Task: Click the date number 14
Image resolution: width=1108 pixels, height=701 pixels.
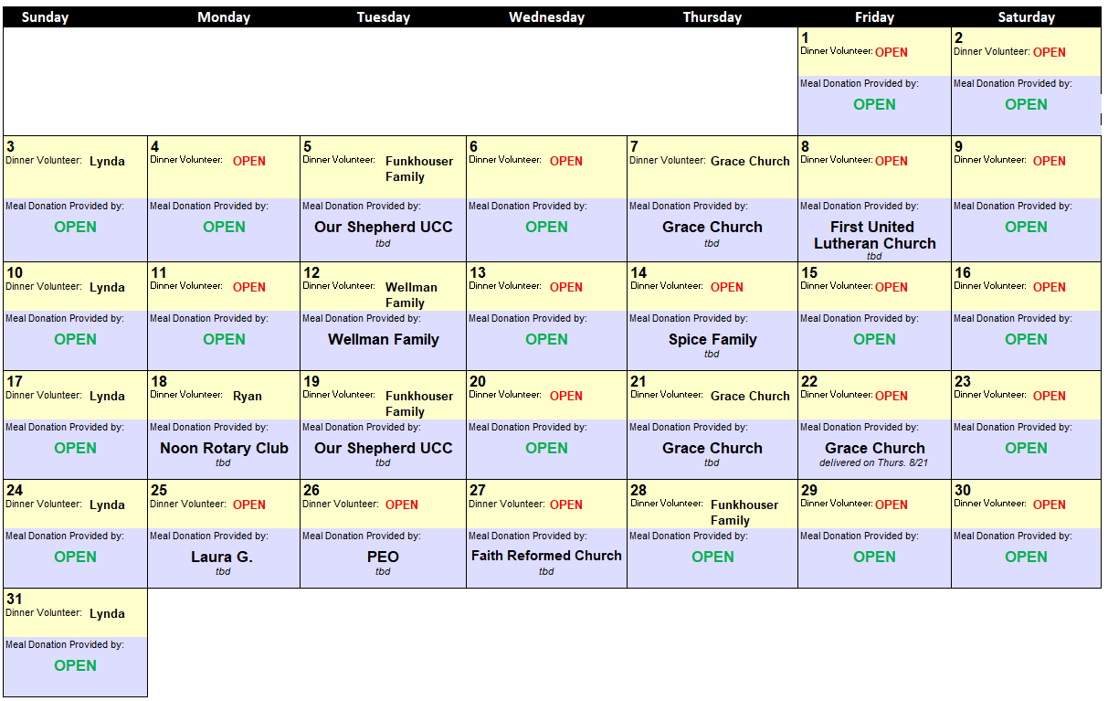Action: pyautogui.click(x=638, y=272)
